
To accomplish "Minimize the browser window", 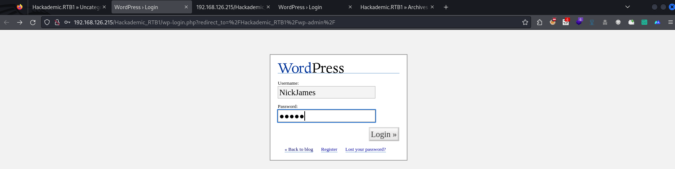I will (655, 7).
